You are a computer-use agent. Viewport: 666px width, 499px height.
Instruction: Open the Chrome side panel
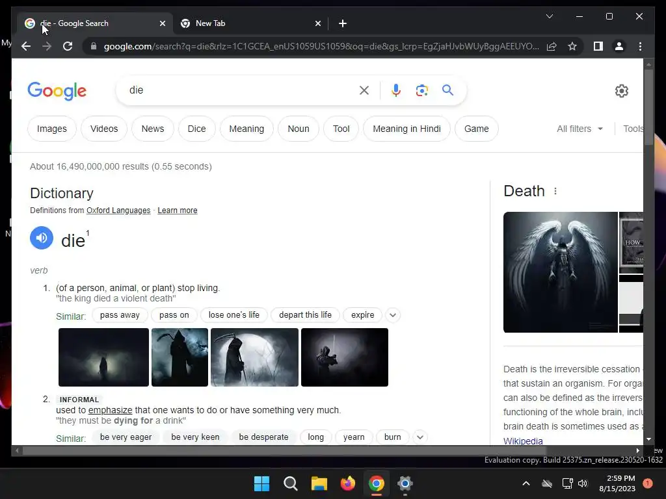(x=598, y=46)
